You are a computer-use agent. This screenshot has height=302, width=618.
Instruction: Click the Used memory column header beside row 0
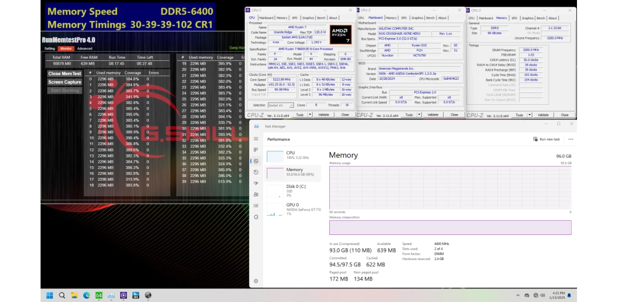pos(108,73)
